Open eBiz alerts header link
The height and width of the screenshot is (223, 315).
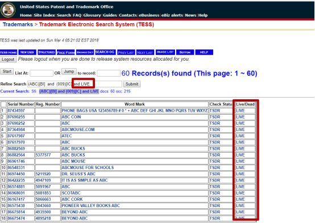point(172,15)
